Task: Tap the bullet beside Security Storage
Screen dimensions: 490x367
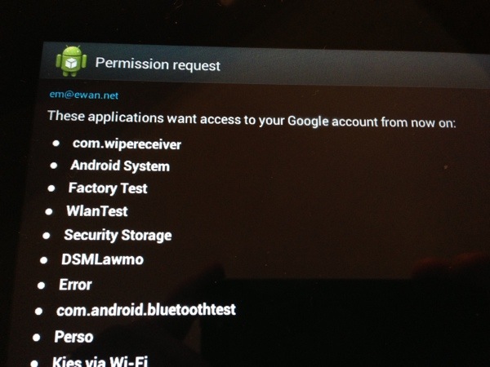Action: (x=47, y=235)
